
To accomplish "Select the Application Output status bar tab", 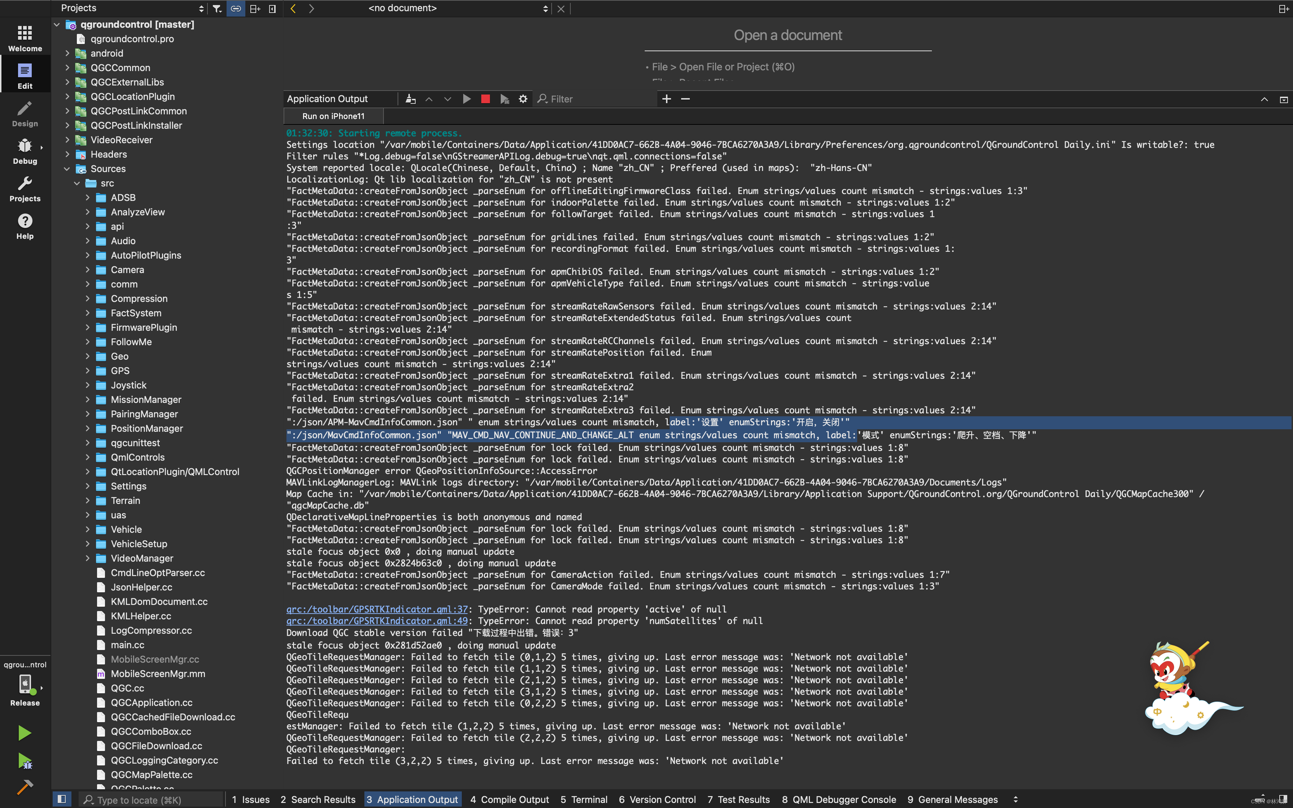I will pos(412,799).
